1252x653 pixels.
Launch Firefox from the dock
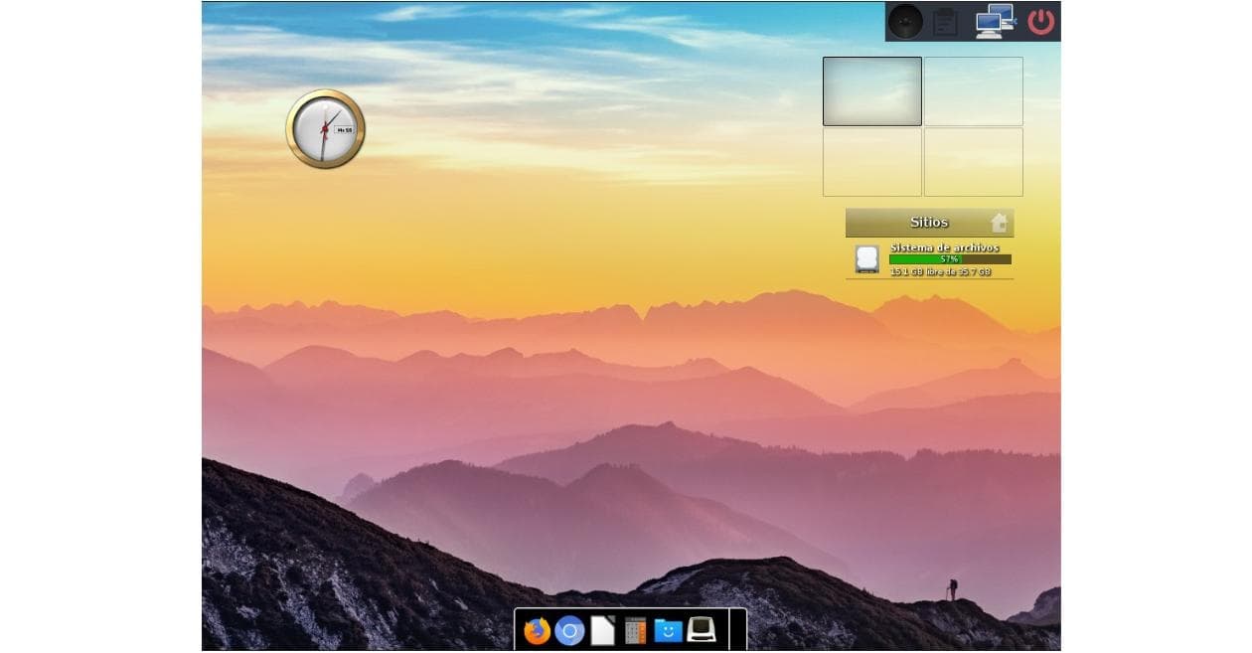[x=537, y=631]
